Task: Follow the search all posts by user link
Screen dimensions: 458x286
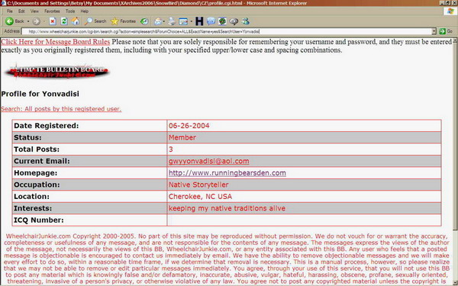Action: pyautogui.click(x=61, y=109)
